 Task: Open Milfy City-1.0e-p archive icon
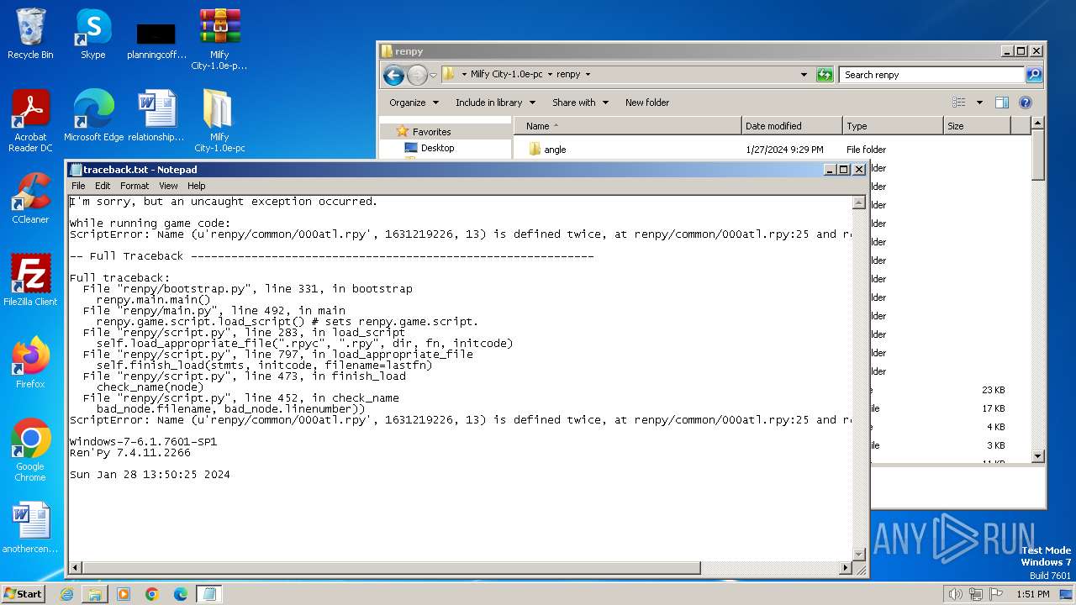point(219,39)
